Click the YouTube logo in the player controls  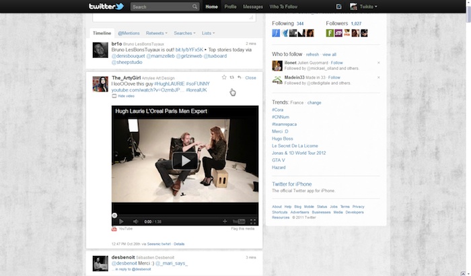tap(238, 221)
